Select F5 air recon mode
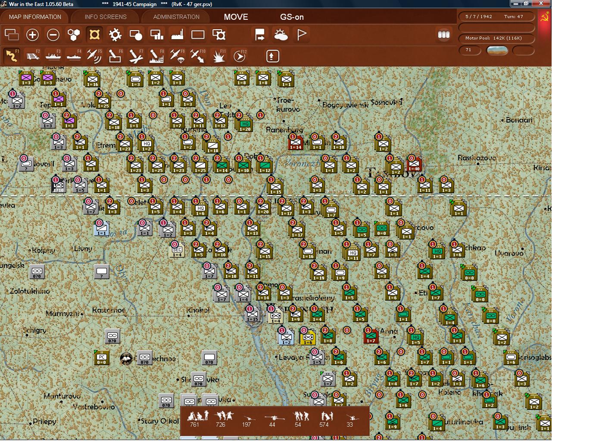Screen dimensions: 596x446 (94, 56)
